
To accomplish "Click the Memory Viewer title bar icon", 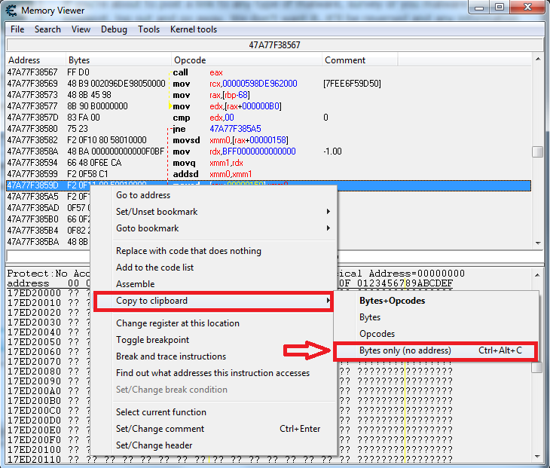I will 11,11.
